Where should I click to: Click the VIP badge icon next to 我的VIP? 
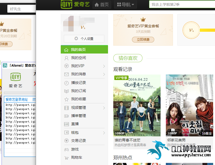66,66
